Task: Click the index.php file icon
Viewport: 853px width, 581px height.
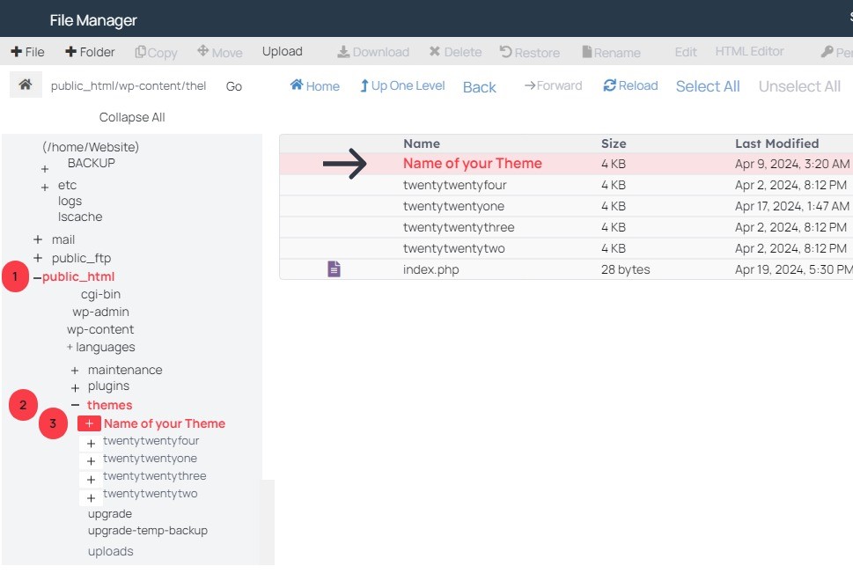Action: click(334, 269)
